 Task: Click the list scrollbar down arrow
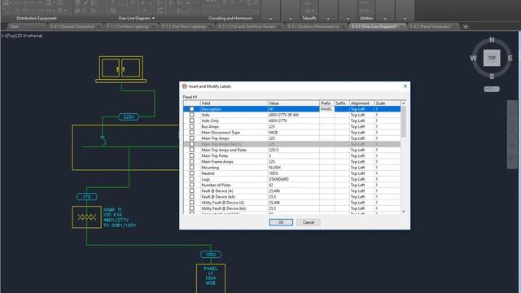click(404, 212)
